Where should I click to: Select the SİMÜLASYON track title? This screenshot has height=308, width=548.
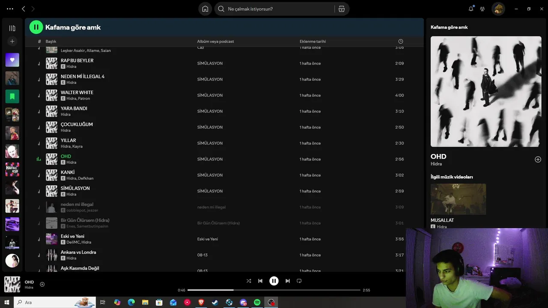75,188
